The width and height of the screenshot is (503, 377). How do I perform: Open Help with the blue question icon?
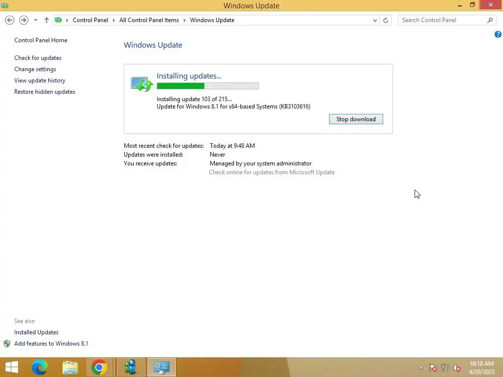[498, 34]
